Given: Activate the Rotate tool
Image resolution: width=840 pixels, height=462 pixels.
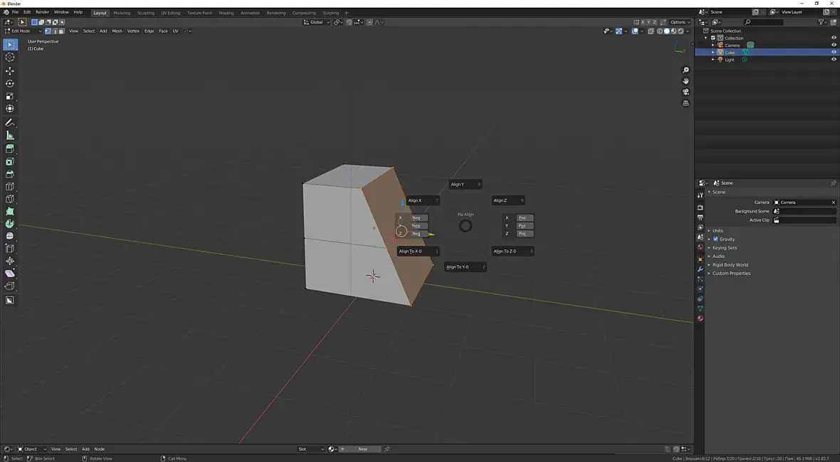Looking at the screenshot, I should 10,84.
